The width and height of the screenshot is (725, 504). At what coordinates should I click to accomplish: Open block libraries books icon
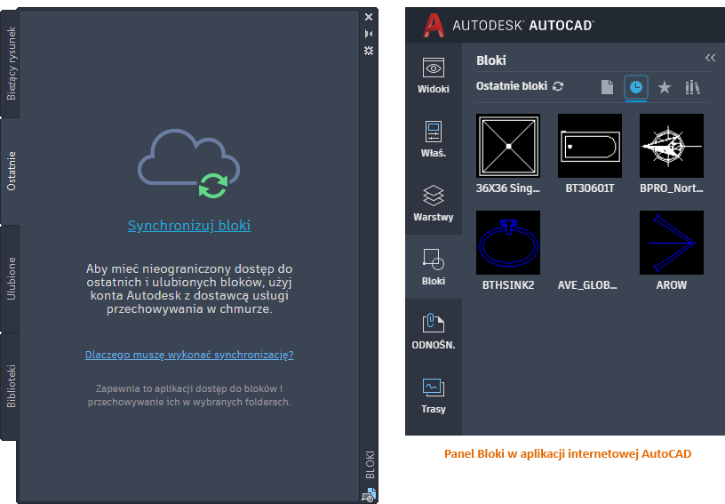tap(692, 87)
